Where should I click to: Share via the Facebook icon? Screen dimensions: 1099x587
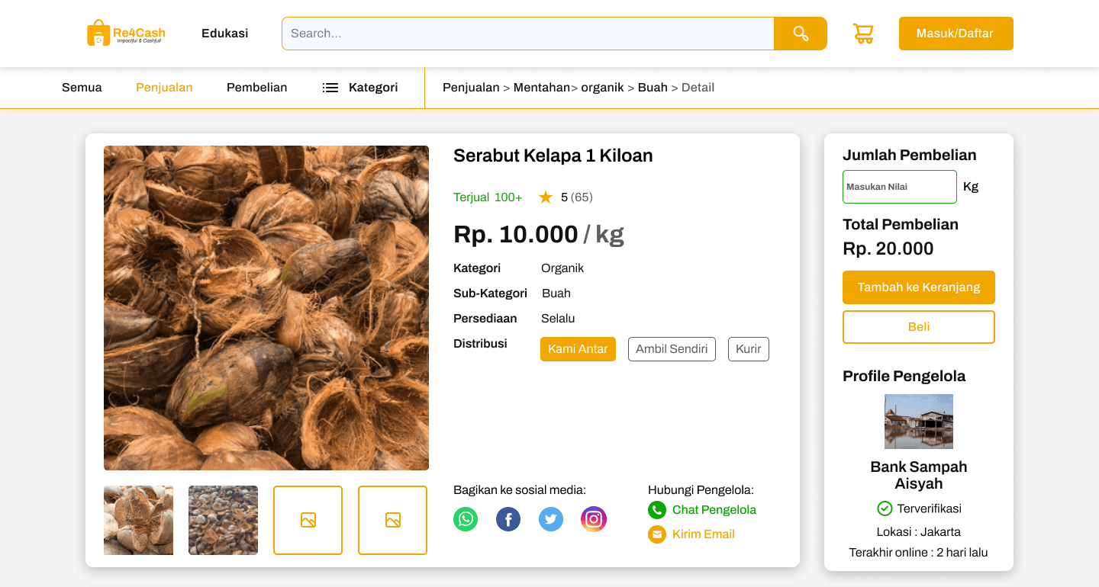pos(508,519)
